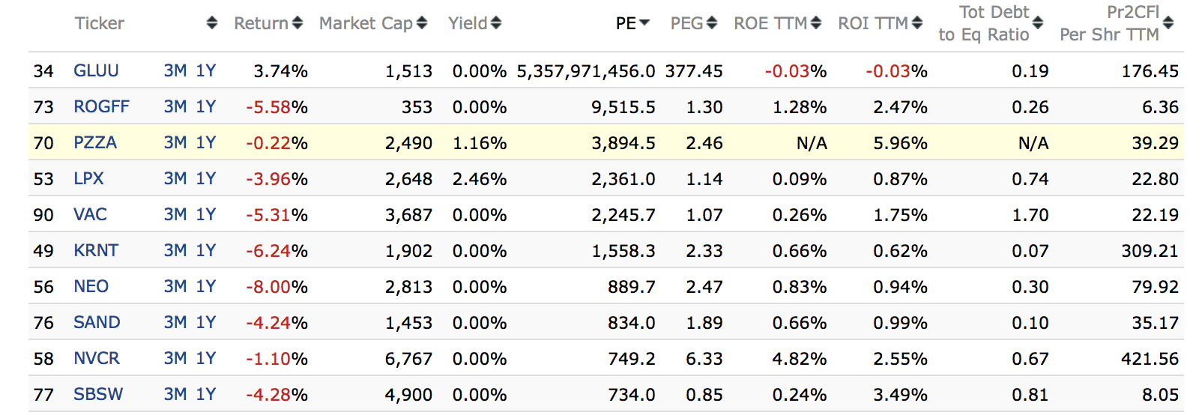Sort by Tot Debt to Eq Ratio arrows

click(1038, 23)
